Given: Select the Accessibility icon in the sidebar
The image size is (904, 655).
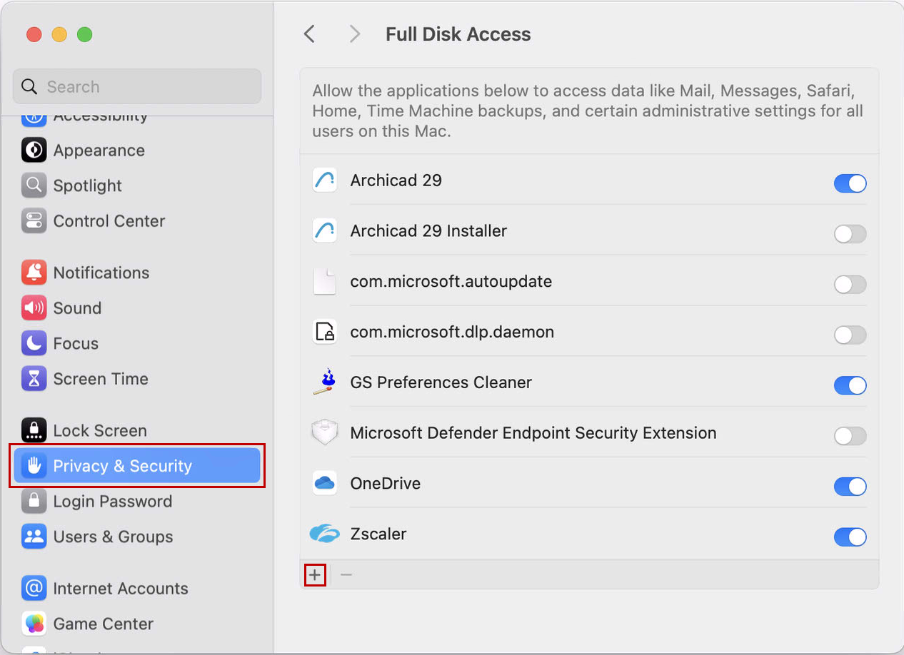Looking at the screenshot, I should (x=34, y=116).
